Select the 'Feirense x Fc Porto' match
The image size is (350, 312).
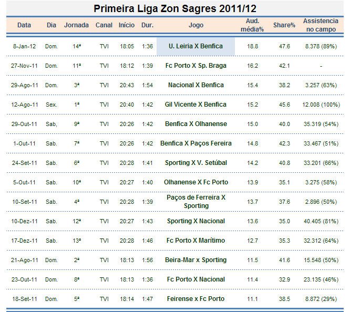[x=196, y=299]
